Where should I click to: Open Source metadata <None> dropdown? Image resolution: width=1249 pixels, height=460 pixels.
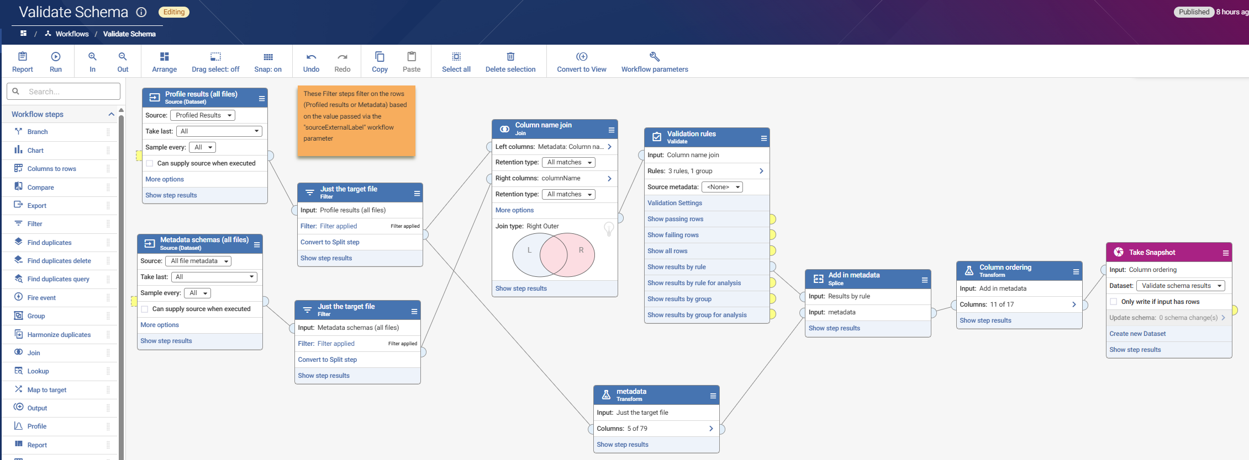point(722,187)
